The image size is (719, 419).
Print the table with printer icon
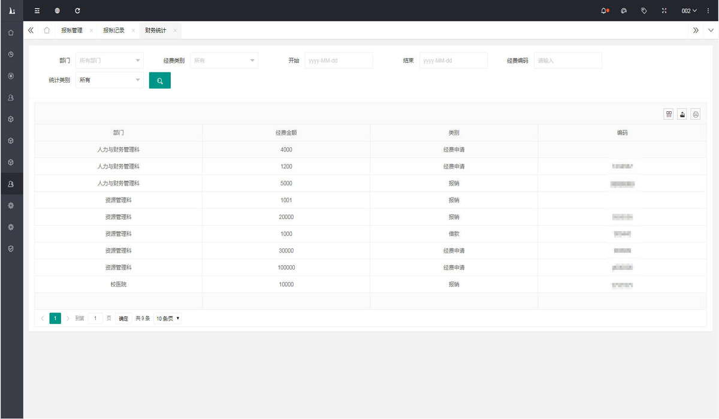(x=695, y=114)
